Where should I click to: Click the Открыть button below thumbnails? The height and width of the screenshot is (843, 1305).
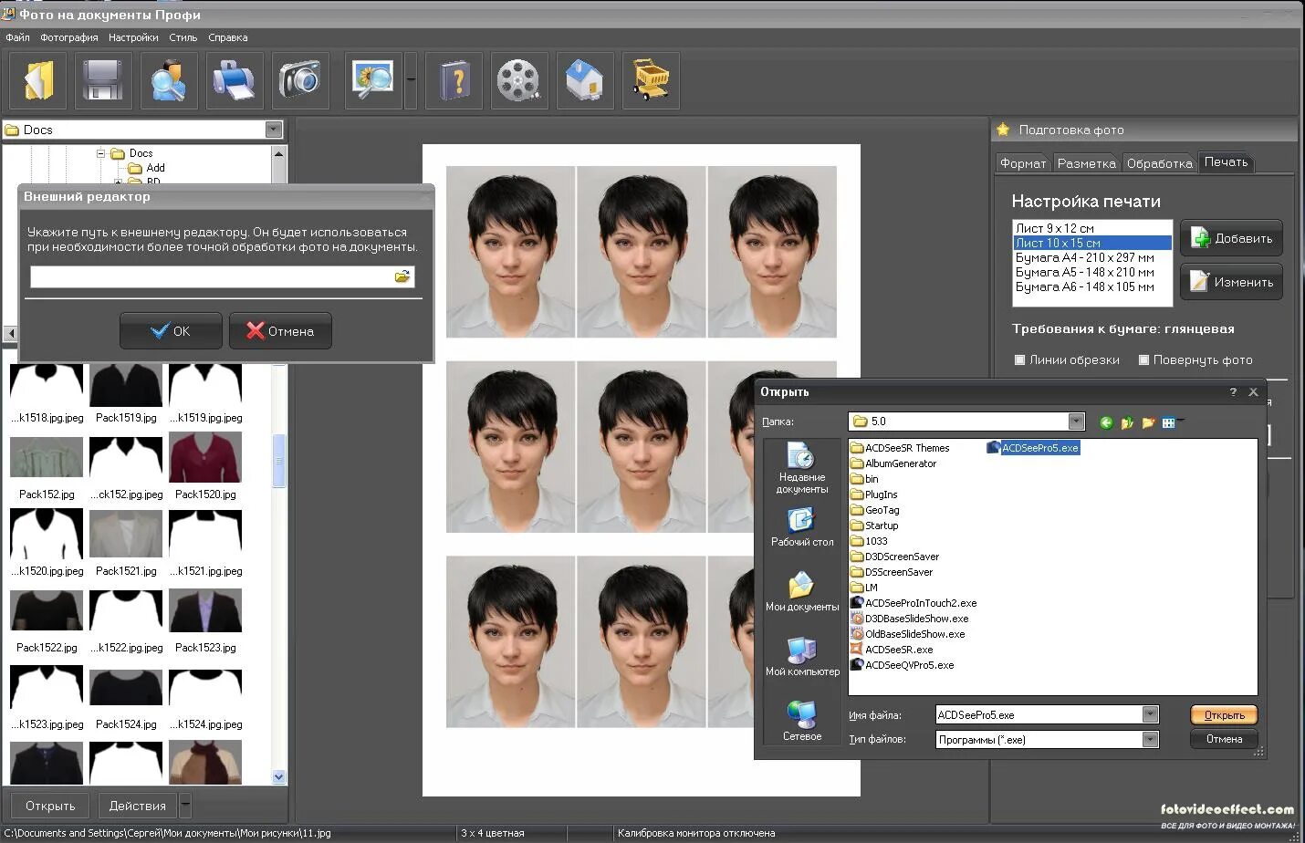coord(50,806)
